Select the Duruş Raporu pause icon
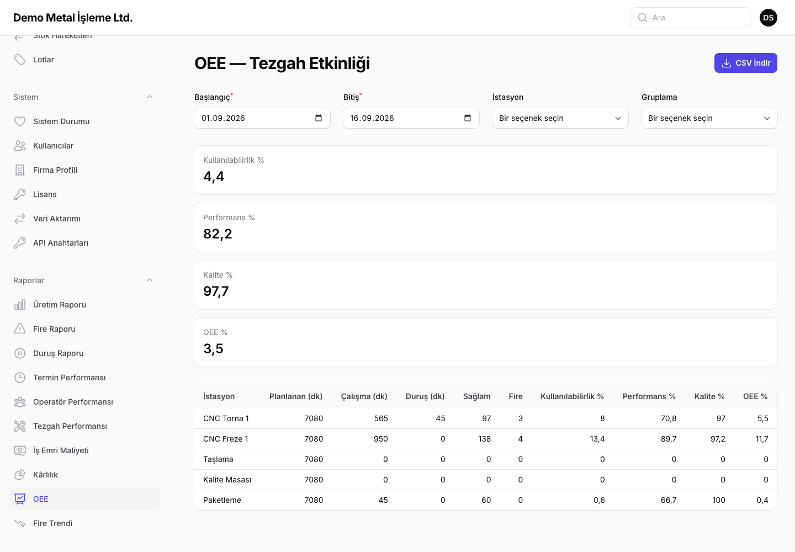The height and width of the screenshot is (552, 795). point(20,353)
